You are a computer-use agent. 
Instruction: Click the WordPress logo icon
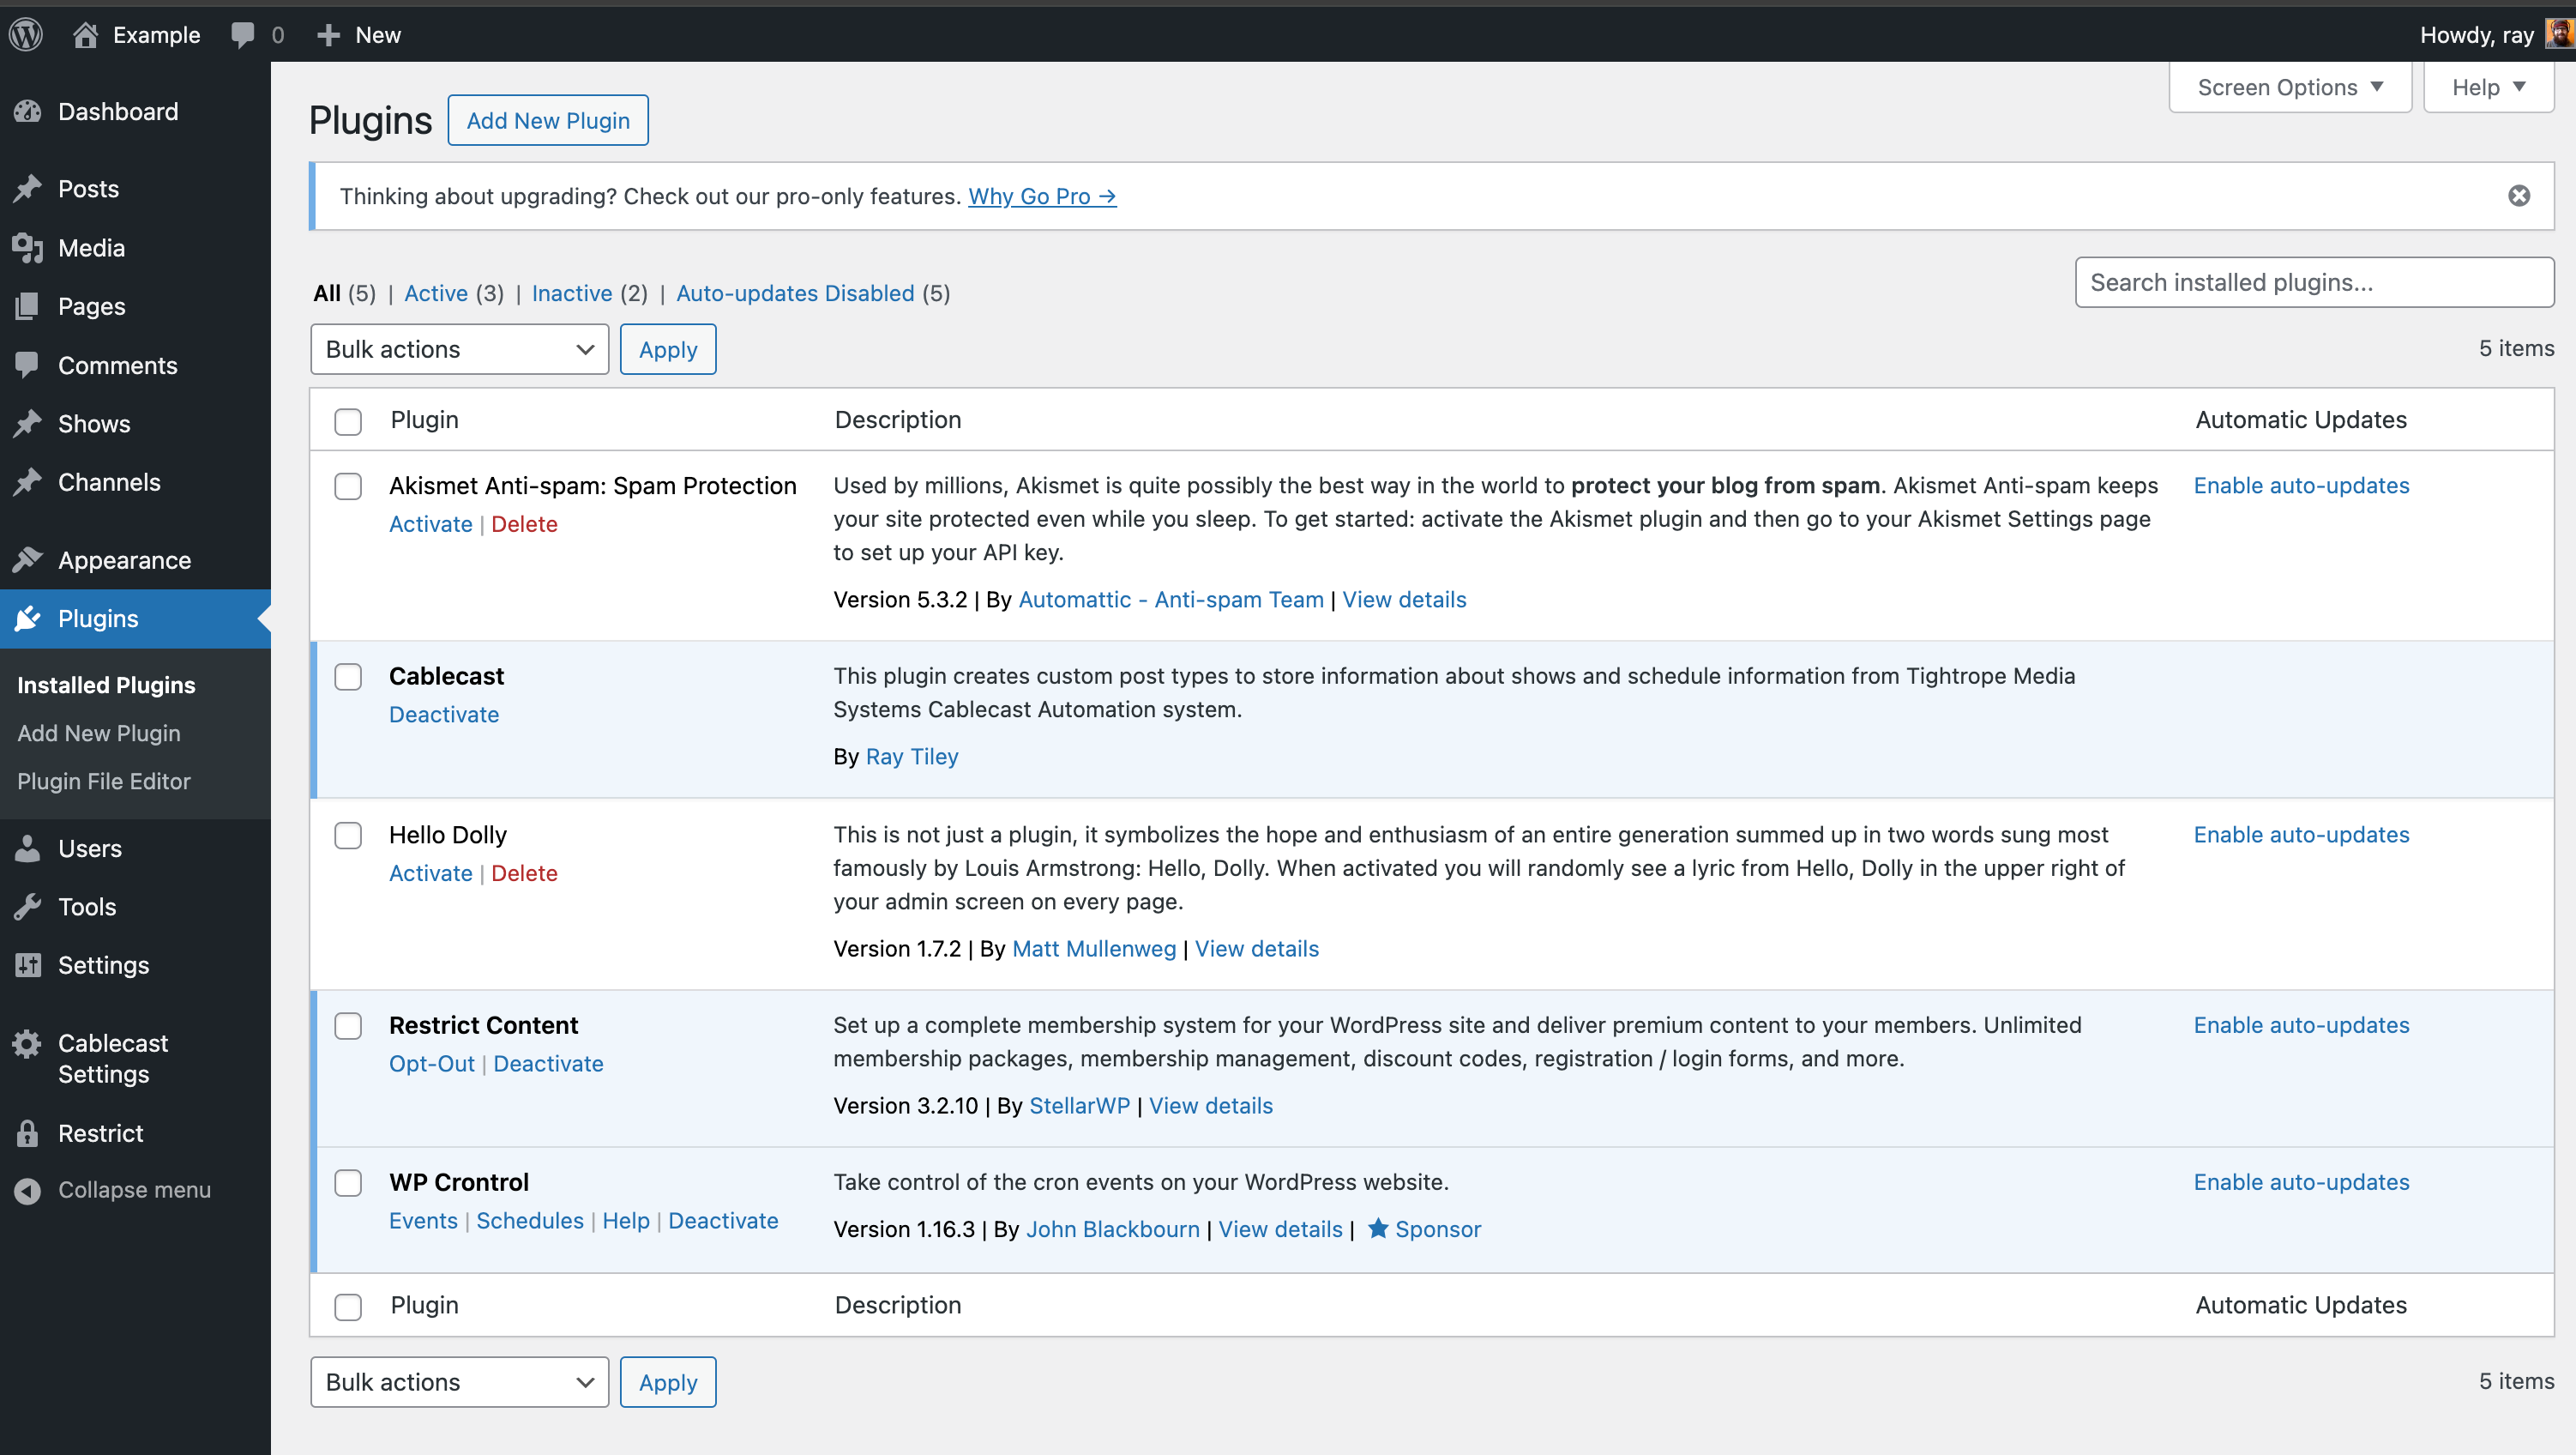pyautogui.click(x=26, y=35)
